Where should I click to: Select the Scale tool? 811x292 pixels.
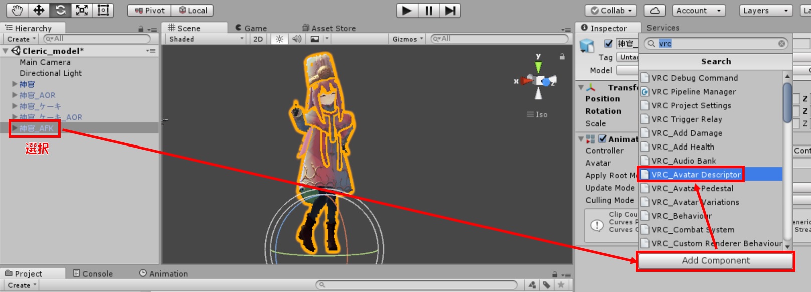point(82,10)
